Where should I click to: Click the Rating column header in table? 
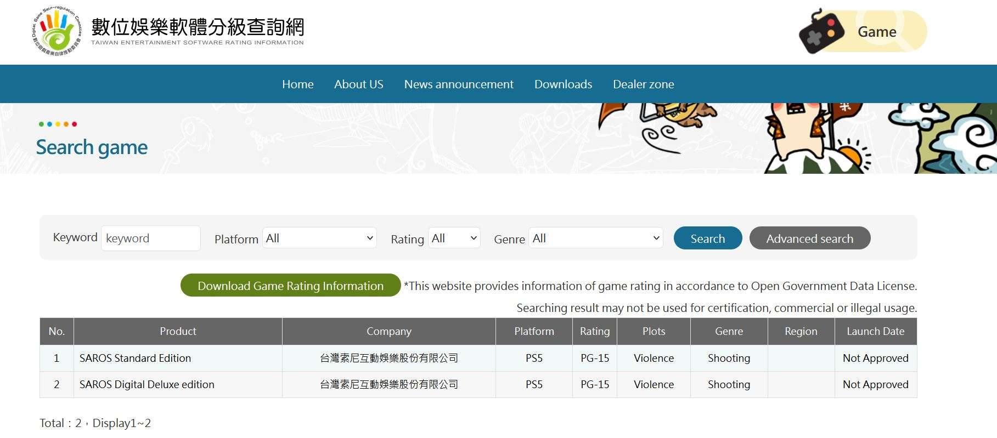(595, 331)
